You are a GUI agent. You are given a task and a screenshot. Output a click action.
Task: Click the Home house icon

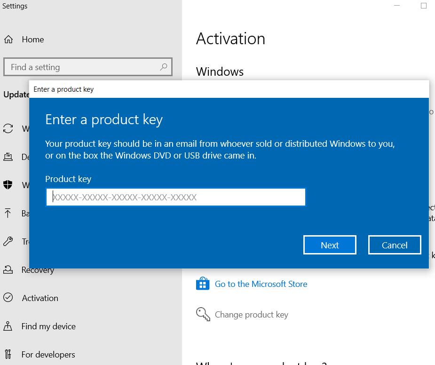point(8,40)
